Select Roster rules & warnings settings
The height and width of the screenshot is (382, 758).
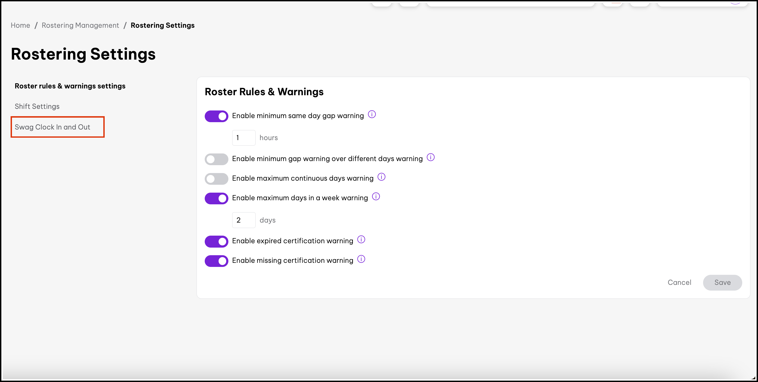[x=70, y=86]
